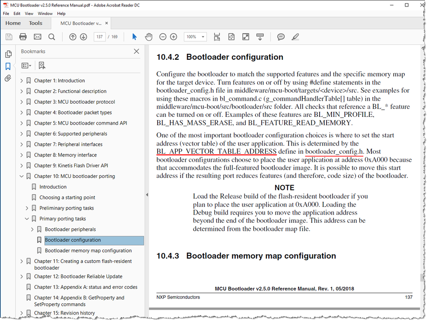Open the Attachments panel
The image size is (427, 320).
tap(8, 78)
